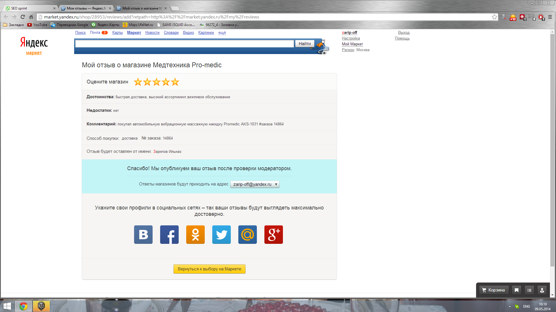Open the download extension with red cross
The width and height of the screenshot is (556, 312).
point(504,17)
